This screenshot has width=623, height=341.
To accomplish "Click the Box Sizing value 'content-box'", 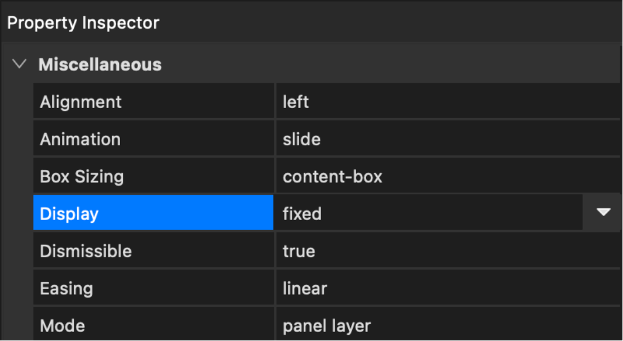I will click(x=332, y=177).
